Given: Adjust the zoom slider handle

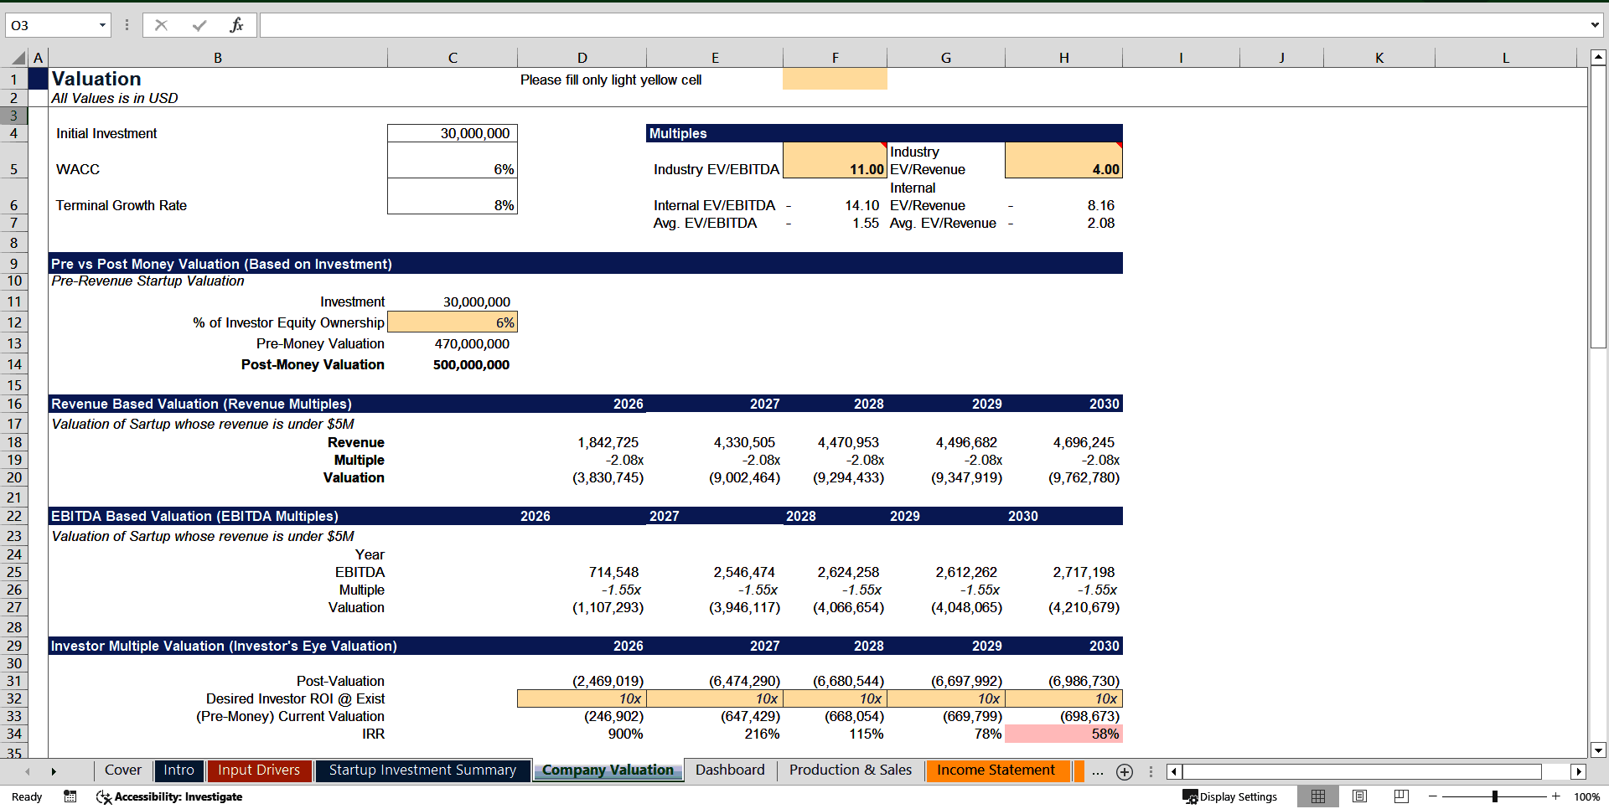Looking at the screenshot, I should click(x=1495, y=796).
